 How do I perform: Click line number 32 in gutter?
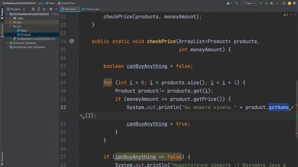coord(63,107)
